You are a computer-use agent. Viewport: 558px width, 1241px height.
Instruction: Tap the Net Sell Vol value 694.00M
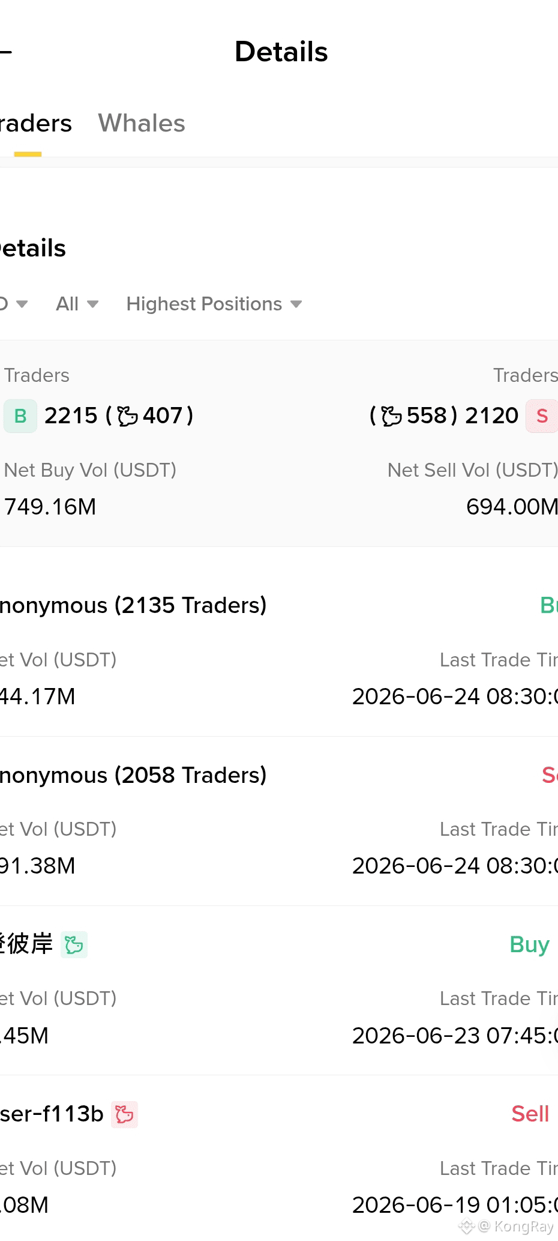(x=512, y=507)
